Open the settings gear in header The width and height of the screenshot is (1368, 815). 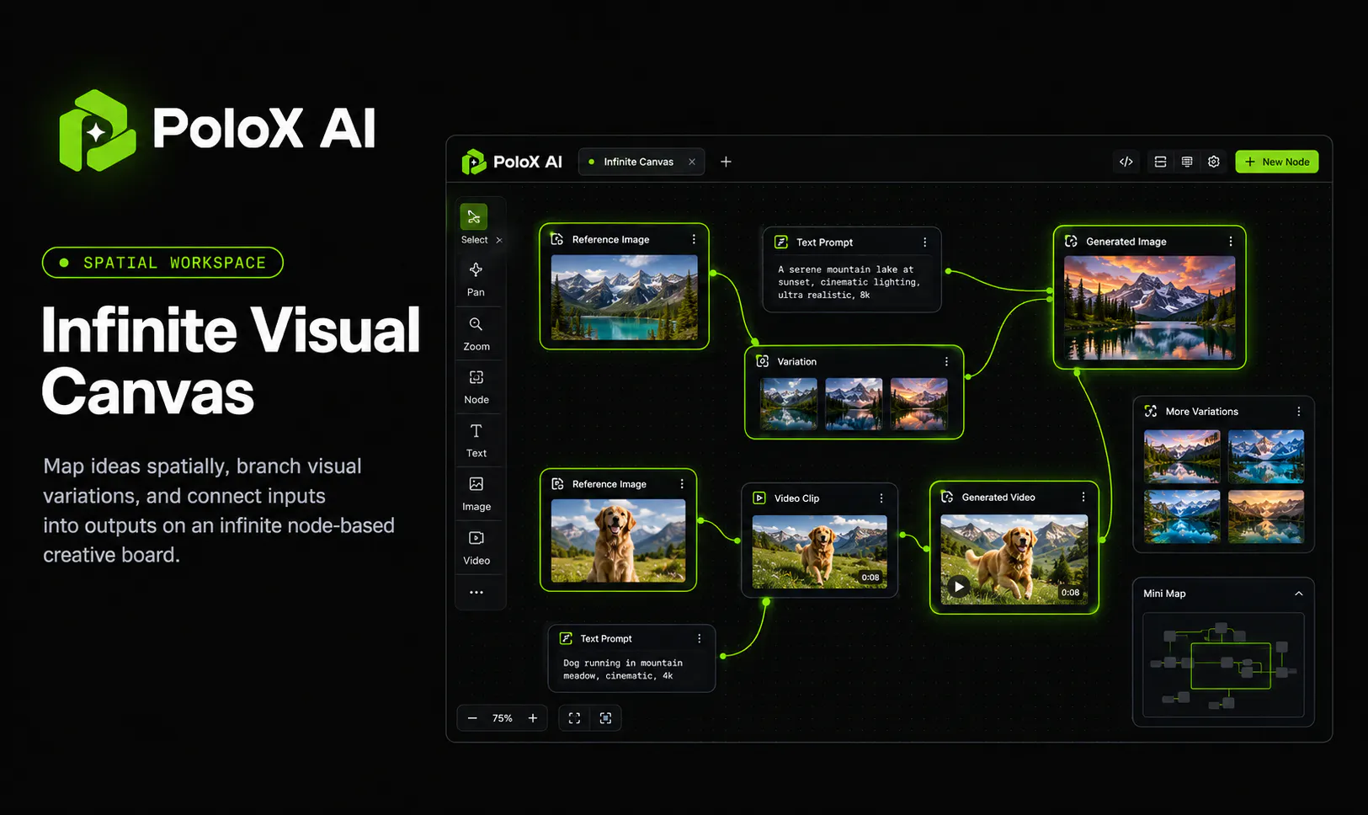tap(1214, 162)
